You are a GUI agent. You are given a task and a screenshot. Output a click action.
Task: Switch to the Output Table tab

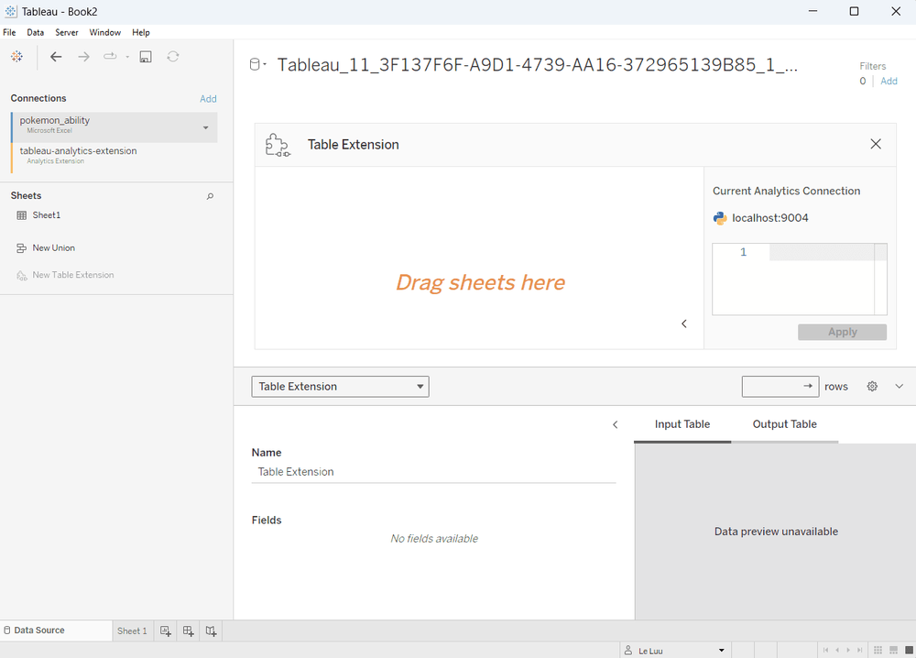click(x=785, y=424)
